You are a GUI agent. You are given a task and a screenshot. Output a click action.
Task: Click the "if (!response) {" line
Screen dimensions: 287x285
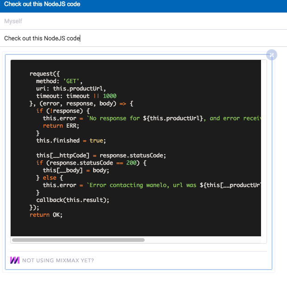click(63, 111)
